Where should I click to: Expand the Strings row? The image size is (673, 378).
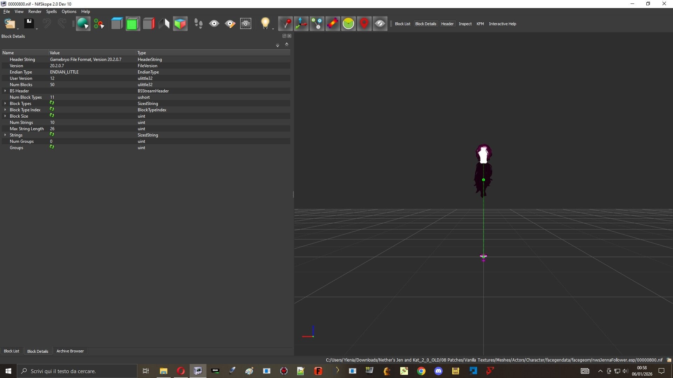5,135
